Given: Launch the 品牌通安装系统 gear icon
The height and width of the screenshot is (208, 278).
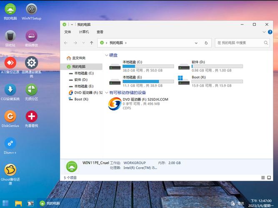Looking at the screenshot, I should click(x=31, y=63).
